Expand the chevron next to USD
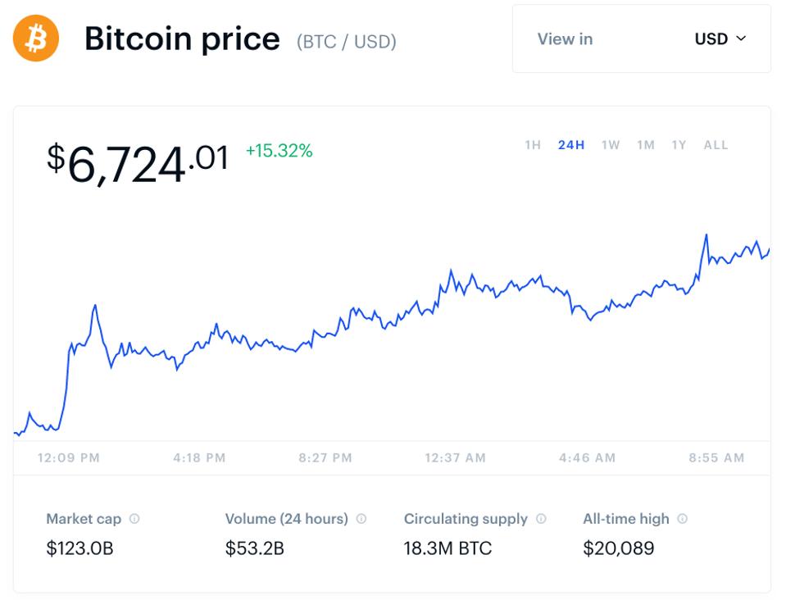Screen dimensions: 786x600 pyautogui.click(x=743, y=39)
